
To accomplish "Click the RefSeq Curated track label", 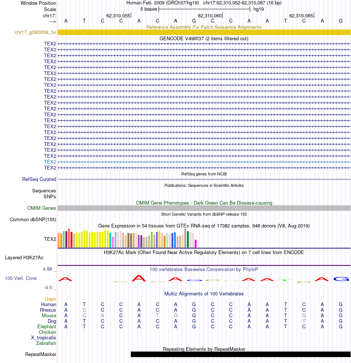I will pos(39,179).
